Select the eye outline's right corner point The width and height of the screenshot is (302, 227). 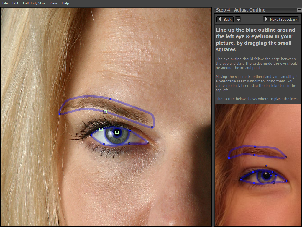pyautogui.click(x=147, y=142)
